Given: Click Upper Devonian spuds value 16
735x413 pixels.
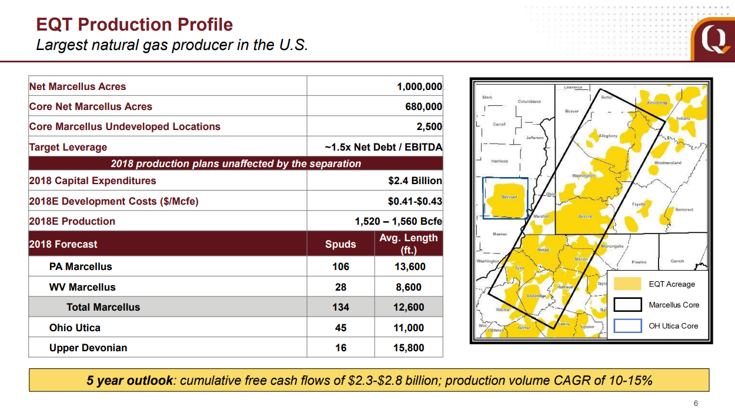Looking at the screenshot, I should click(x=340, y=348).
